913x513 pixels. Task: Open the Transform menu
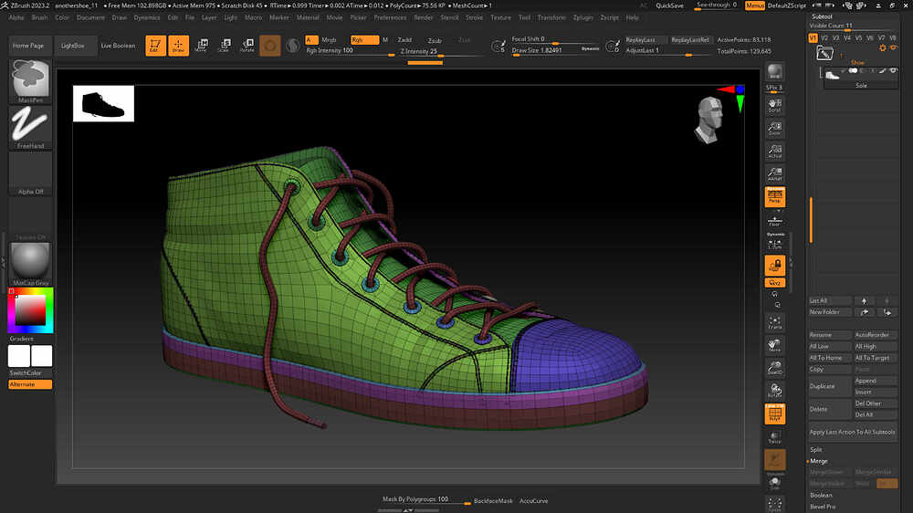tap(551, 17)
